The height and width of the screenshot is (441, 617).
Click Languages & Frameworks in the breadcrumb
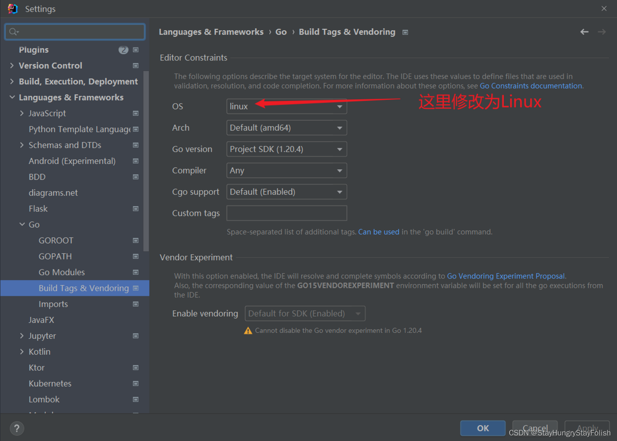211,32
